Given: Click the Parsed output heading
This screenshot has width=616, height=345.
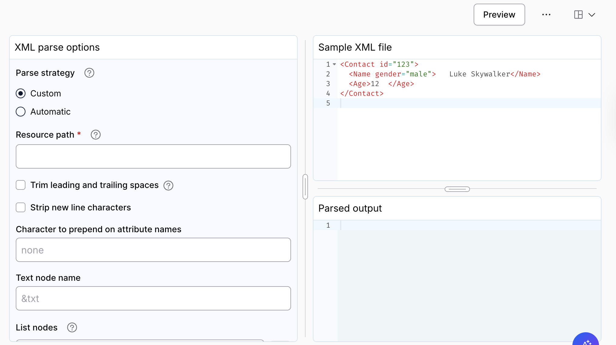Looking at the screenshot, I should (350, 208).
